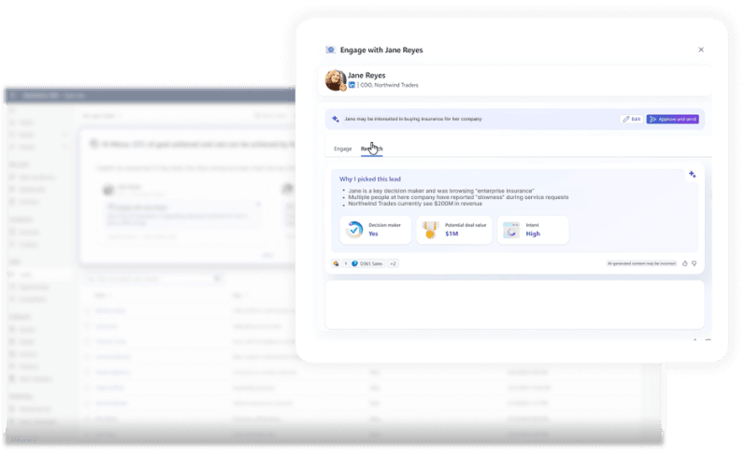Click the thumbs up feedback icon
The image size is (747, 455).
coord(685,263)
